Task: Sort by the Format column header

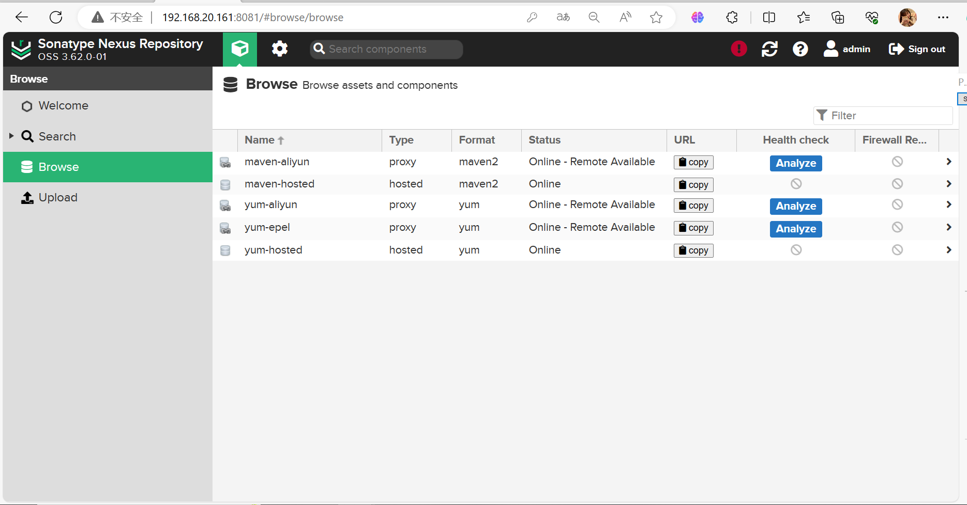Action: (x=487, y=140)
